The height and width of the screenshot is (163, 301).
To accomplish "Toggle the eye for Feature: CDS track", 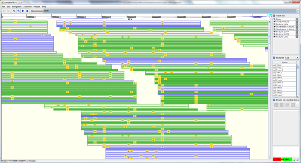I will click(274, 37).
